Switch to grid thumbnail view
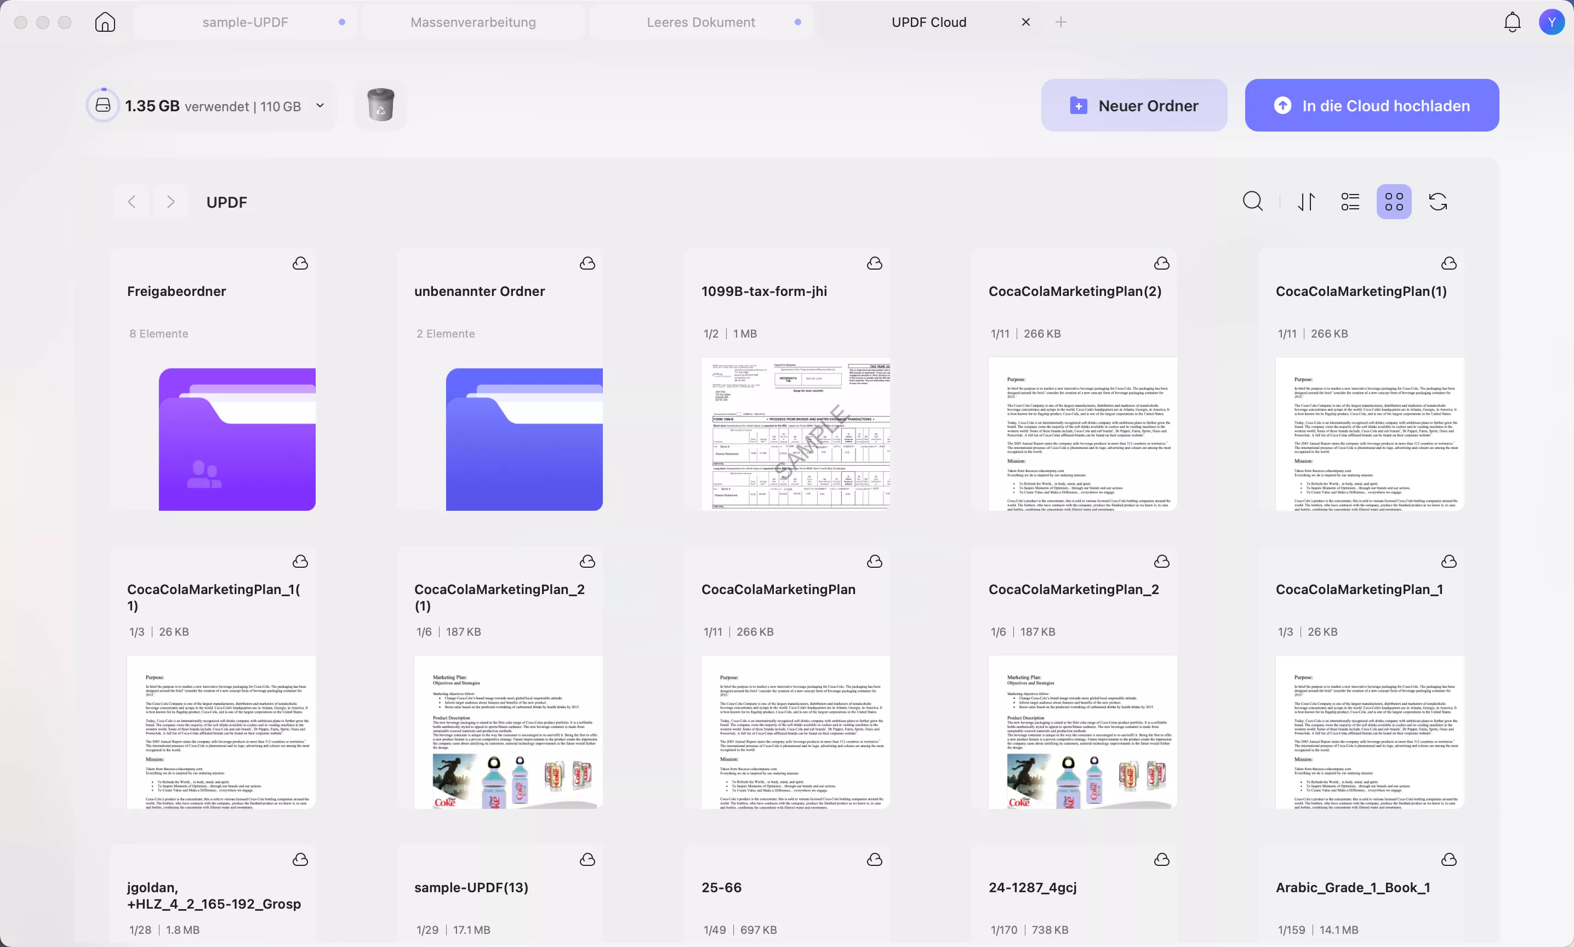Screen dimensions: 1574x947 tap(1394, 202)
